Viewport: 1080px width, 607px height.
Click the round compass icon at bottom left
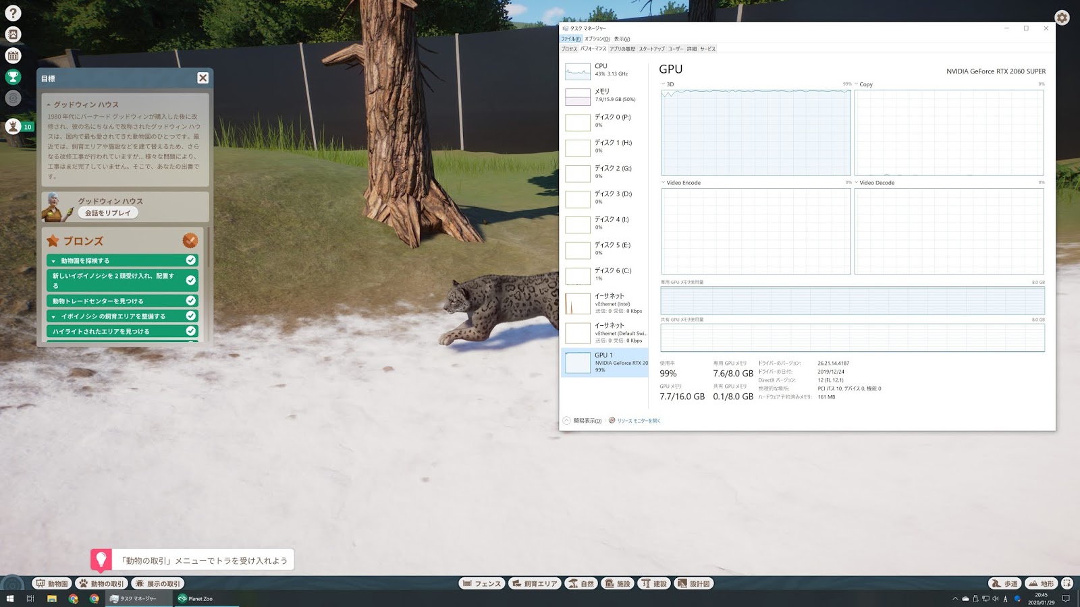click(12, 585)
